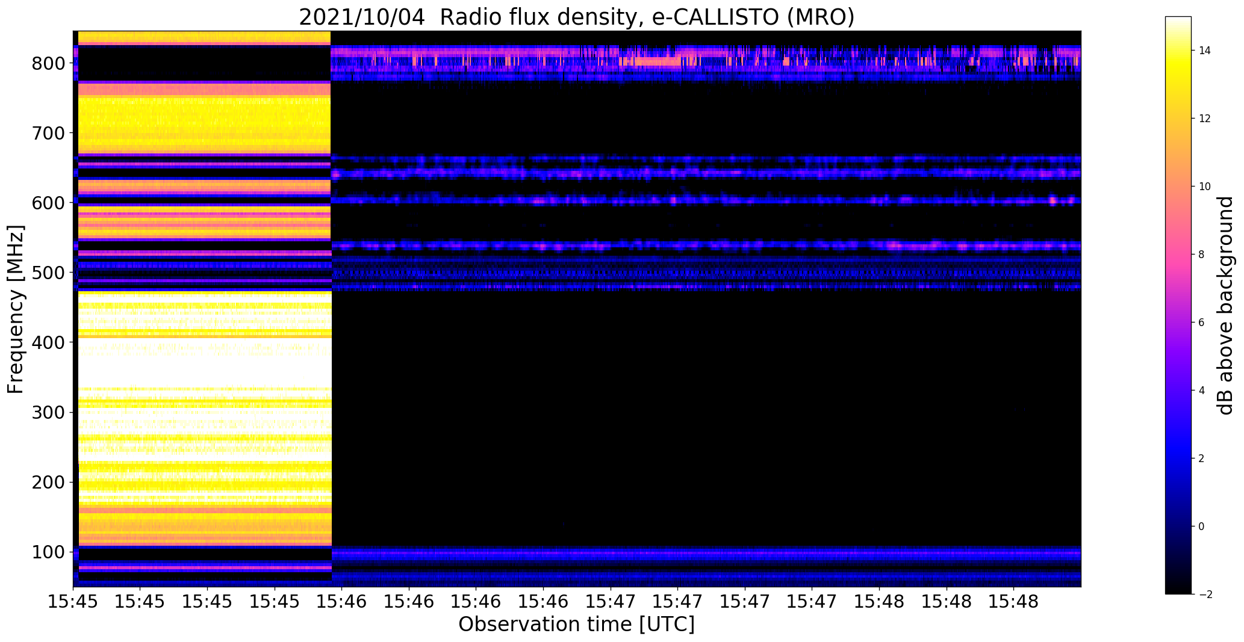Click the 600 frequency tick label
1244x642 pixels.
48,203
